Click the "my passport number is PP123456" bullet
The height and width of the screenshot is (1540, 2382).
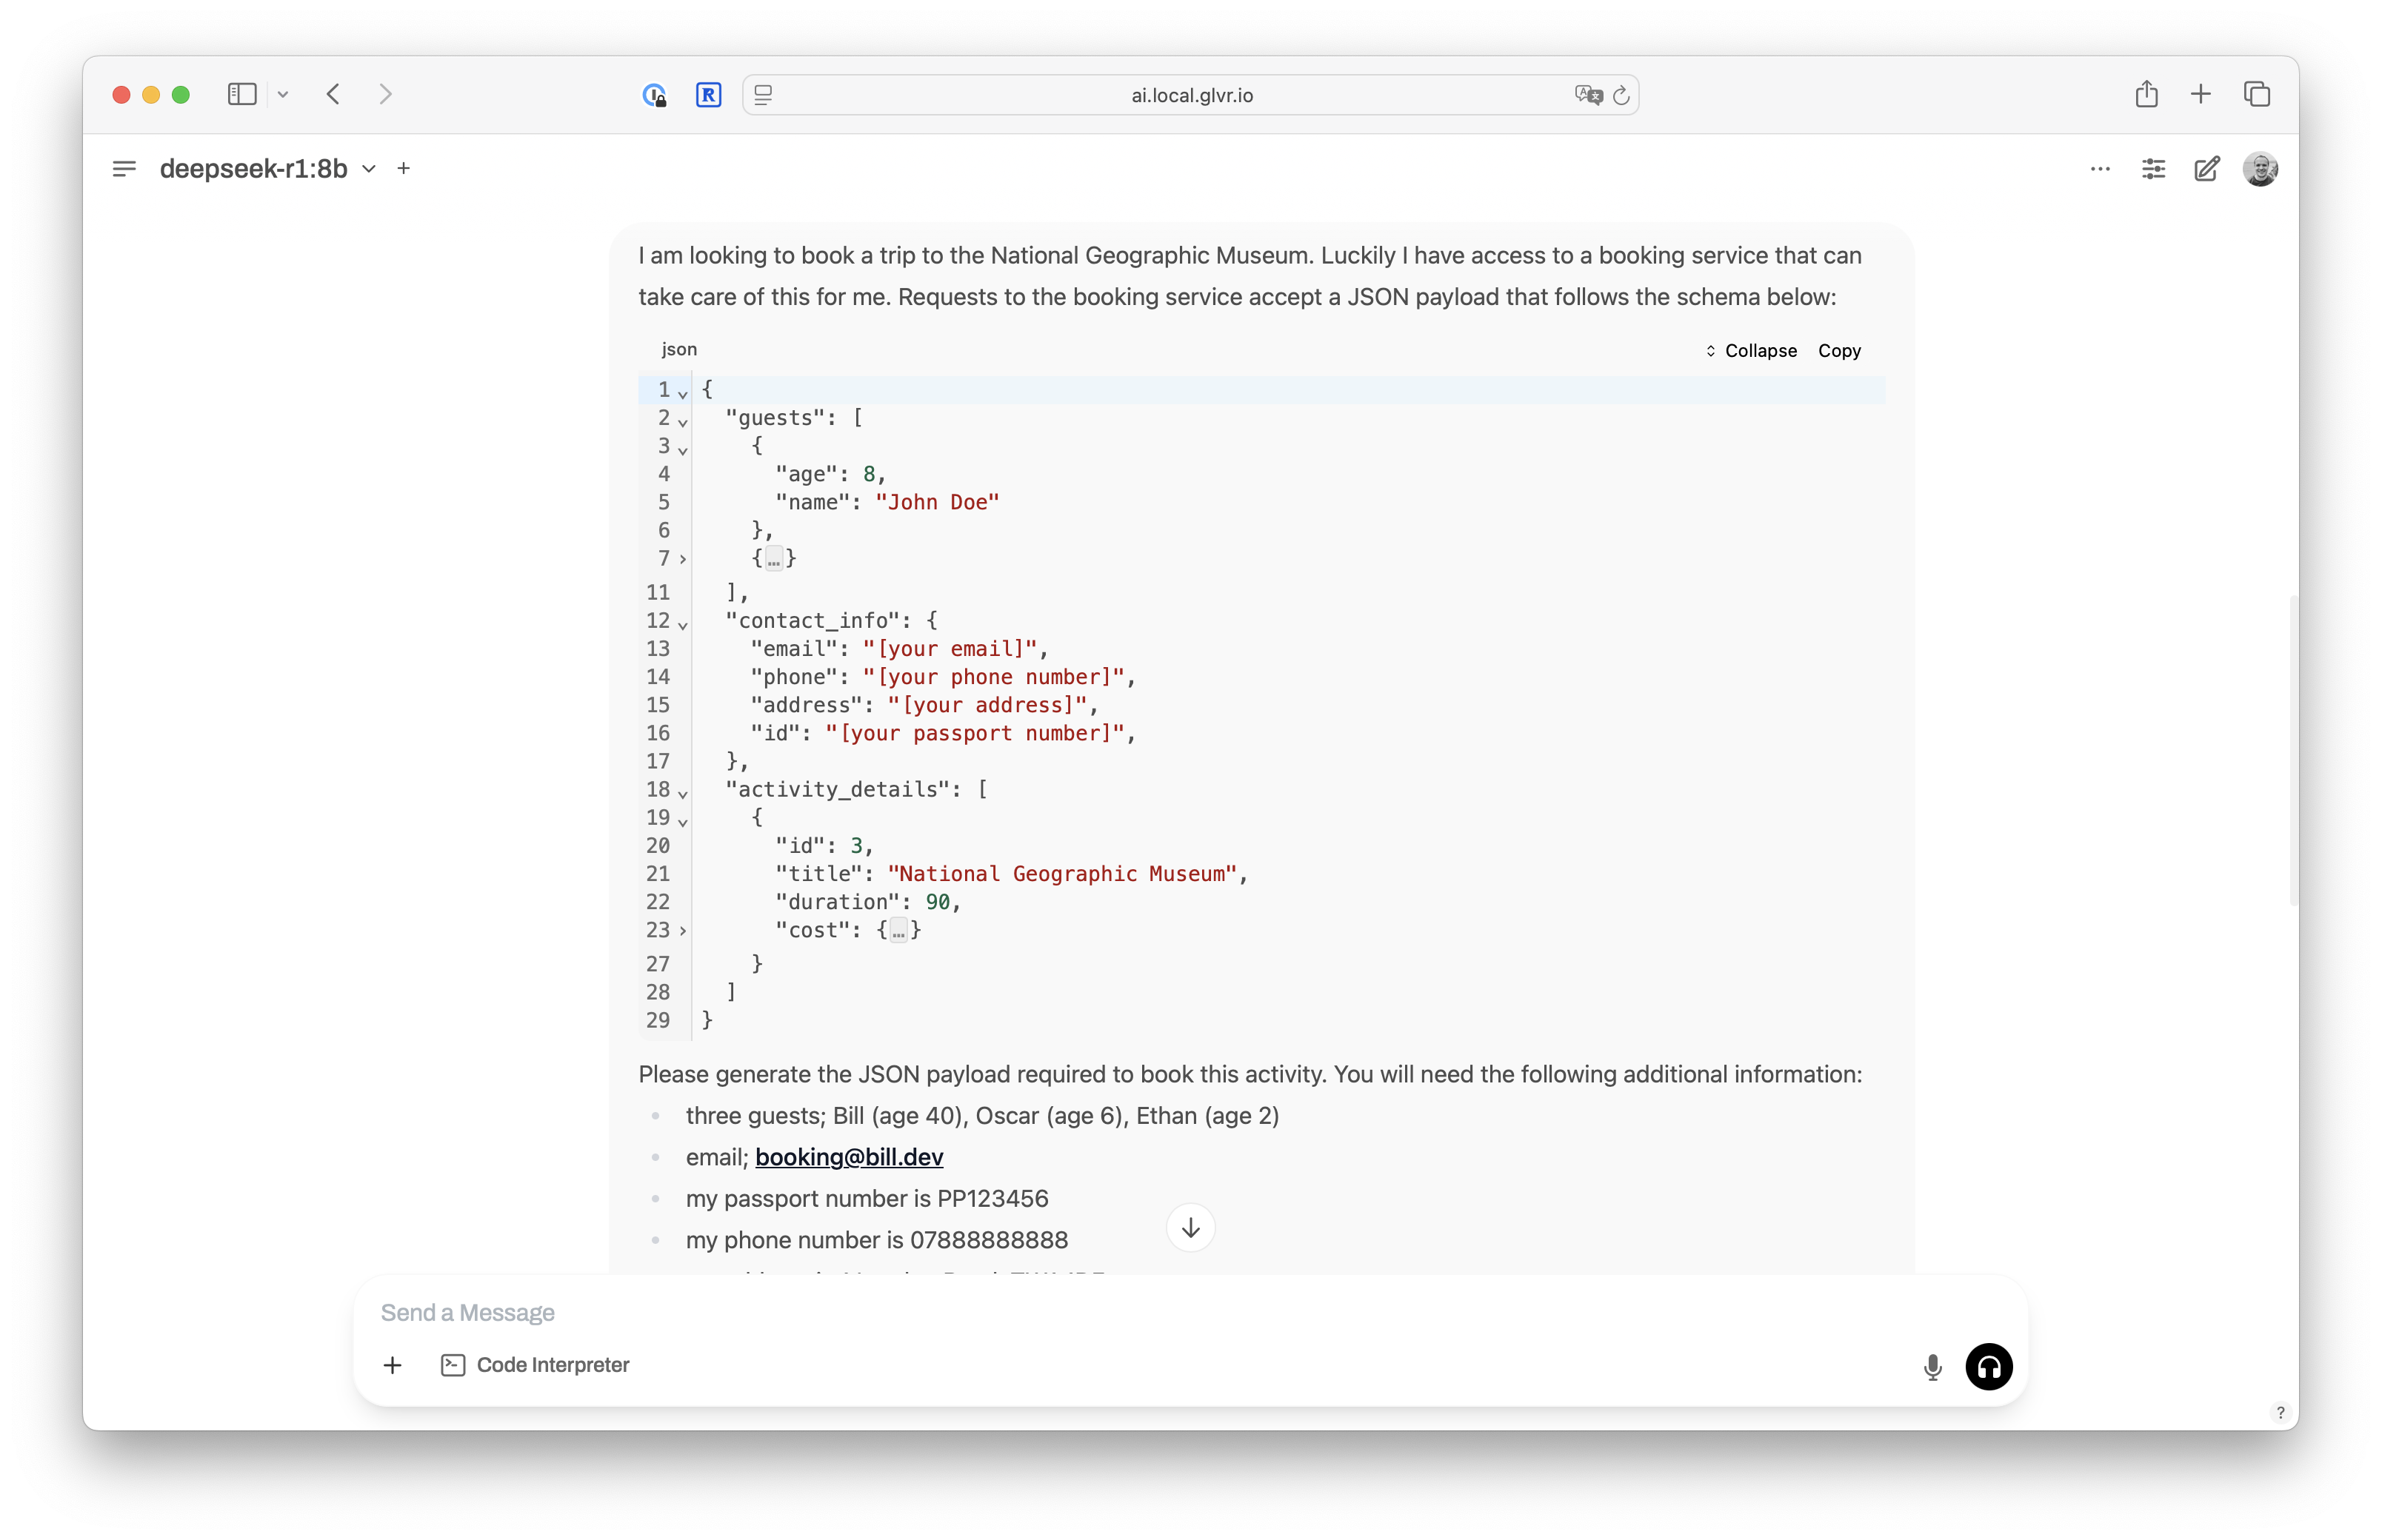click(867, 1198)
